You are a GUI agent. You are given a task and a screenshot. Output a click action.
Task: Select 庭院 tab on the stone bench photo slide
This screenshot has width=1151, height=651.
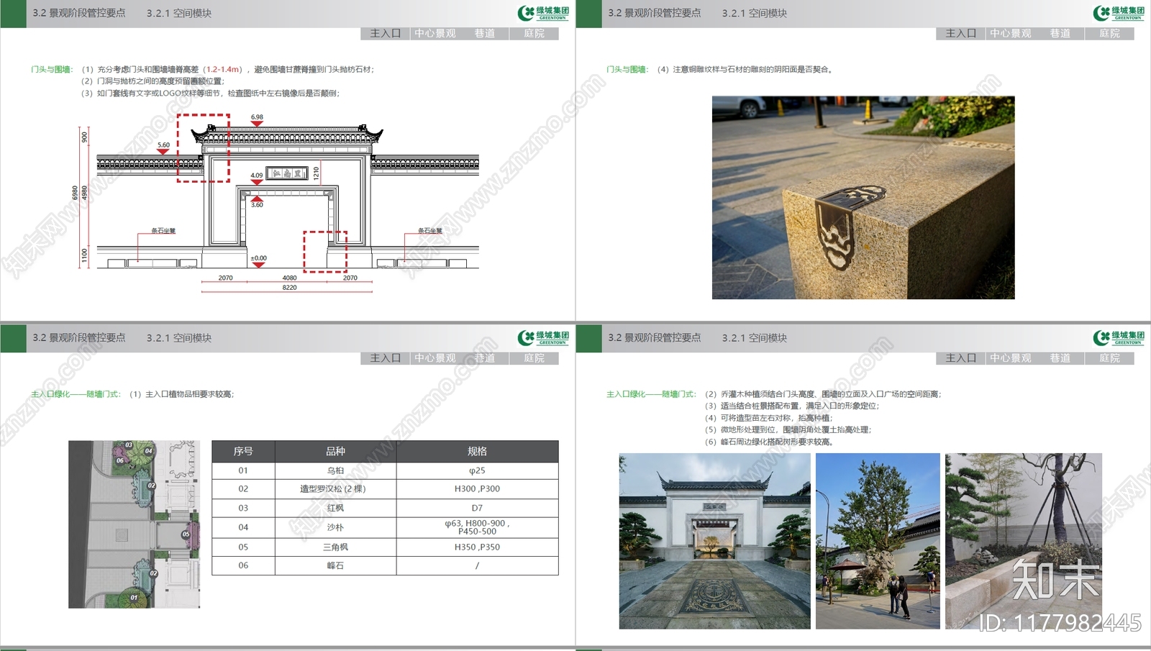1110,34
